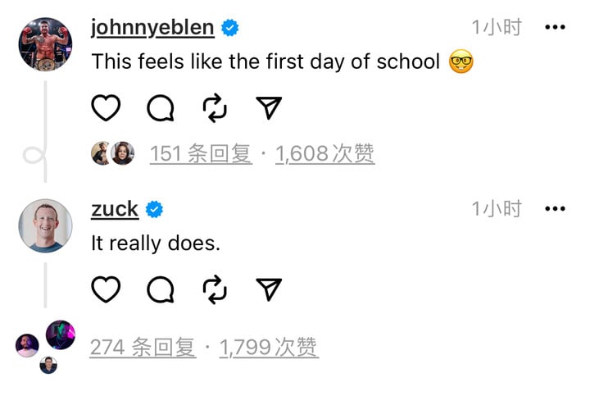This screenshot has width=590, height=396.
Task: View the 151 replies to johnnyeblen's post
Action: (201, 153)
